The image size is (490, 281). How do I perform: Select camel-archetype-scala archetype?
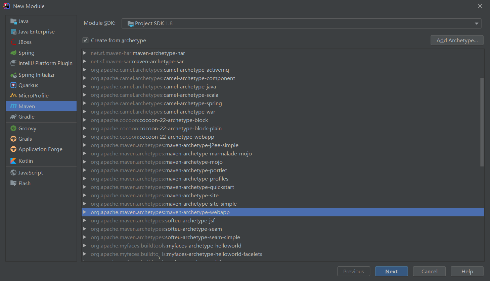tap(283, 95)
